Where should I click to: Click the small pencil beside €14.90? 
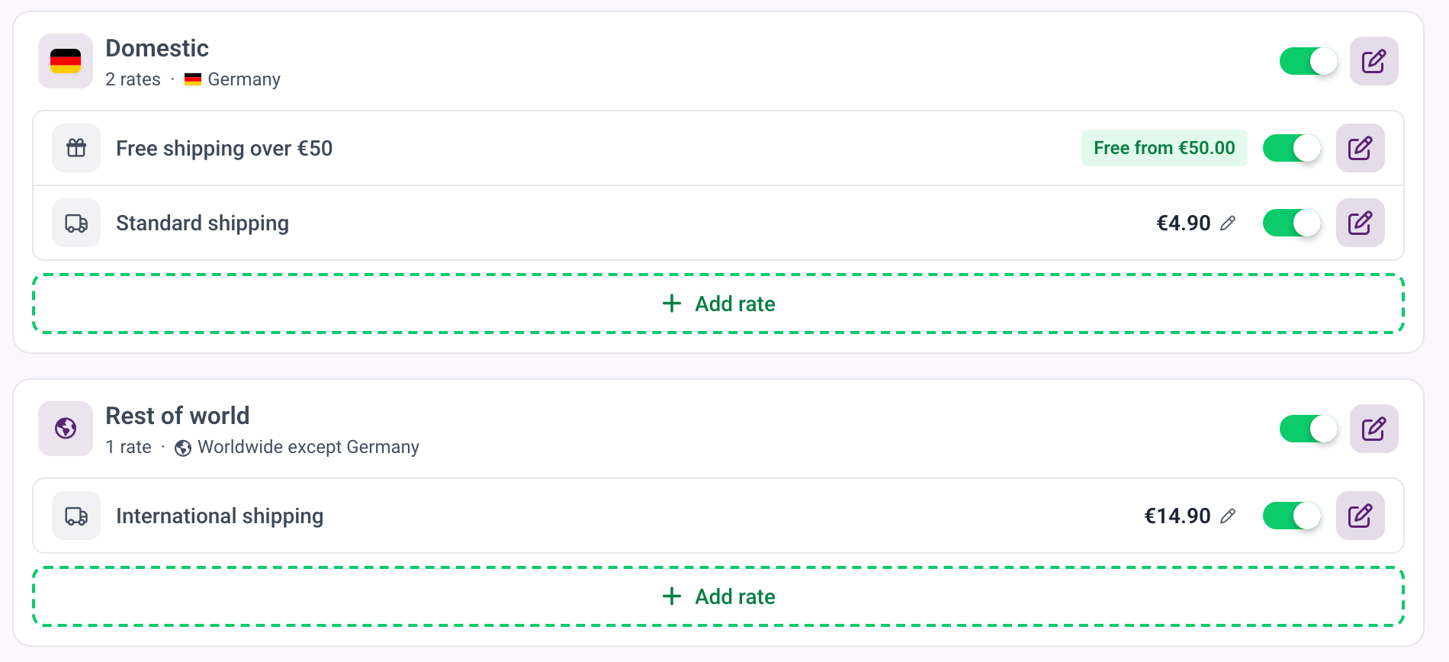[x=1228, y=516]
